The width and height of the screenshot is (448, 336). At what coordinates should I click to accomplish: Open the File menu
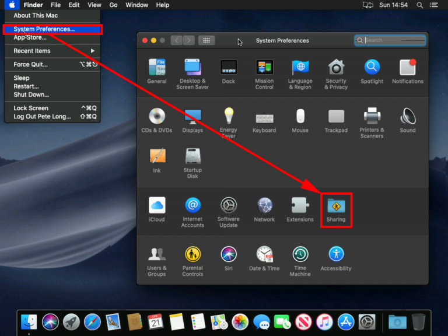point(56,5)
